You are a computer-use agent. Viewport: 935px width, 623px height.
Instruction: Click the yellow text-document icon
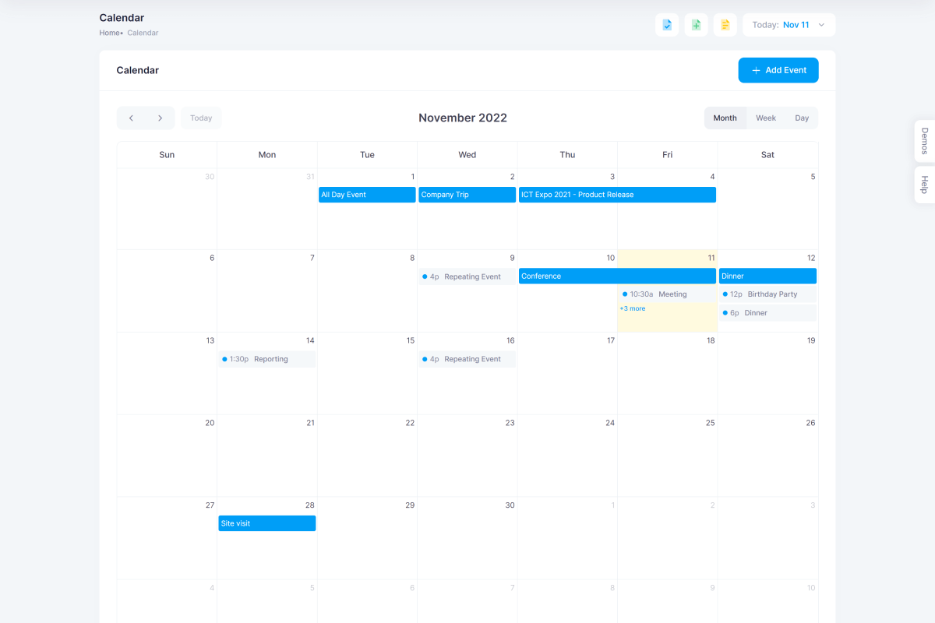725,25
